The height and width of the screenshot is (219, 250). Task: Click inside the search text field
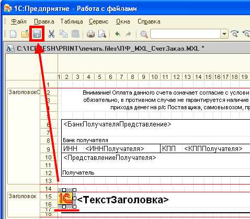(185, 34)
